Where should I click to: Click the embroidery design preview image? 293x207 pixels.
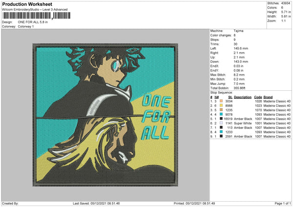tap(105, 115)
